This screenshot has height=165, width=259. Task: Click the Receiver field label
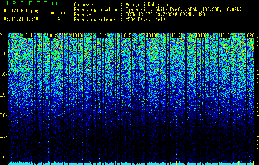84,14
